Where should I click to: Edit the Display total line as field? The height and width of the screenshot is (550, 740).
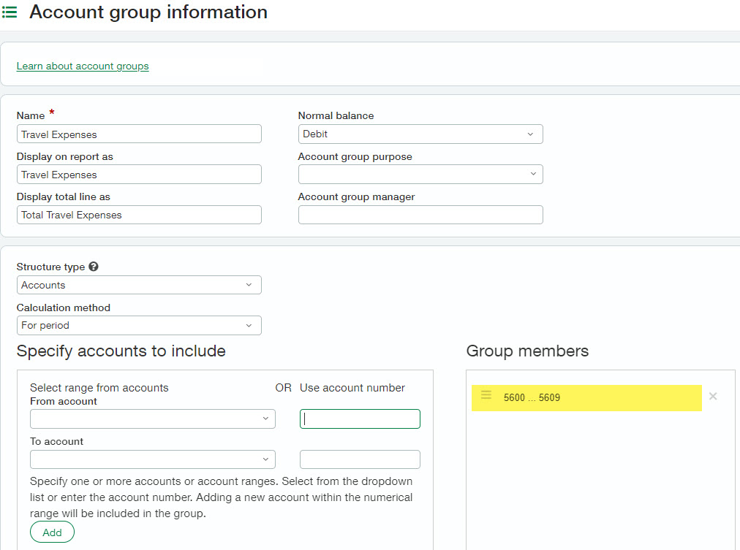[x=139, y=215]
